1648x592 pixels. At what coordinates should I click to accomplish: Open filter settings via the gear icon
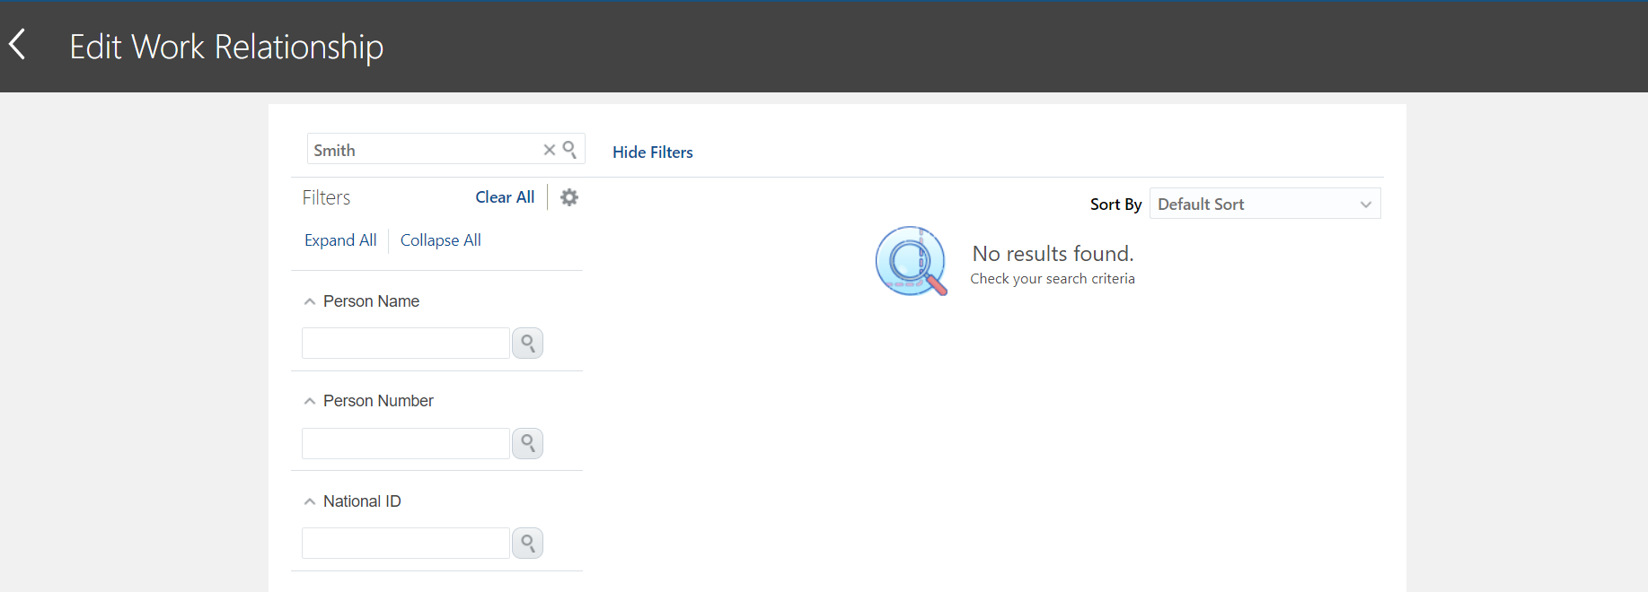tap(569, 197)
